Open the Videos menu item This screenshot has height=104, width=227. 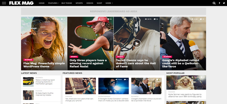point(90,3)
